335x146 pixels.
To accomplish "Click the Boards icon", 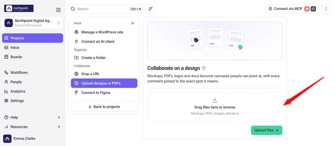I will [6, 57].
